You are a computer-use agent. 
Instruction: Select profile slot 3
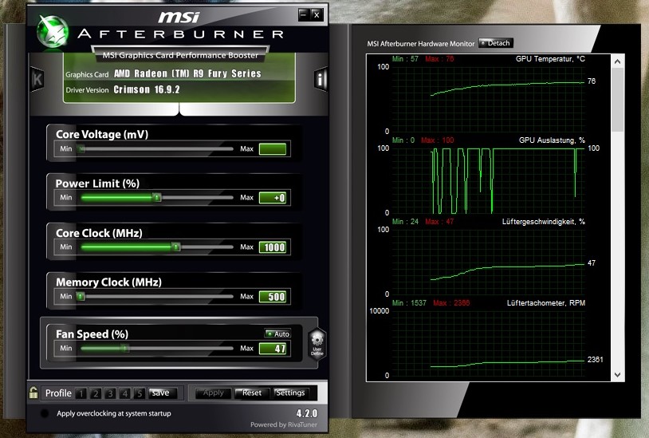[110, 393]
